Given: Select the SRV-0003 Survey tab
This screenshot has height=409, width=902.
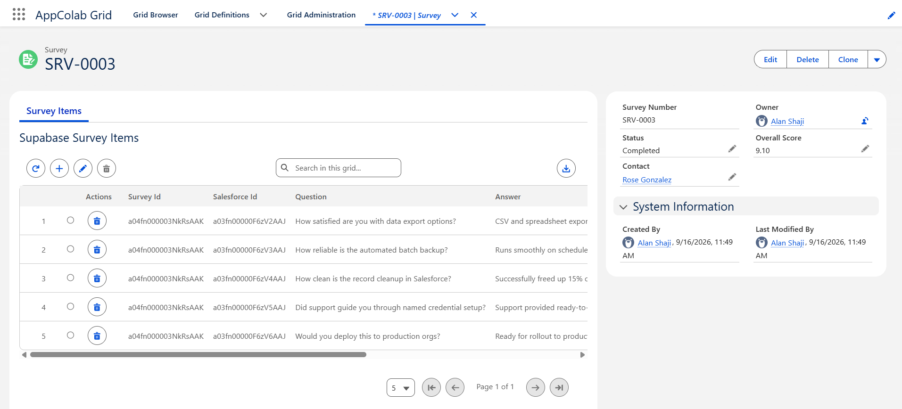Looking at the screenshot, I should click(x=406, y=15).
